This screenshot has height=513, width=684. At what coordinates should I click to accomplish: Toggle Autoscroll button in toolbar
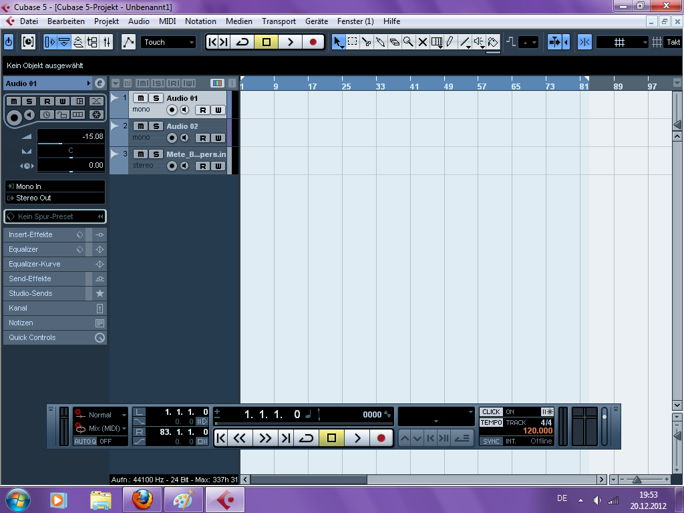click(x=555, y=42)
